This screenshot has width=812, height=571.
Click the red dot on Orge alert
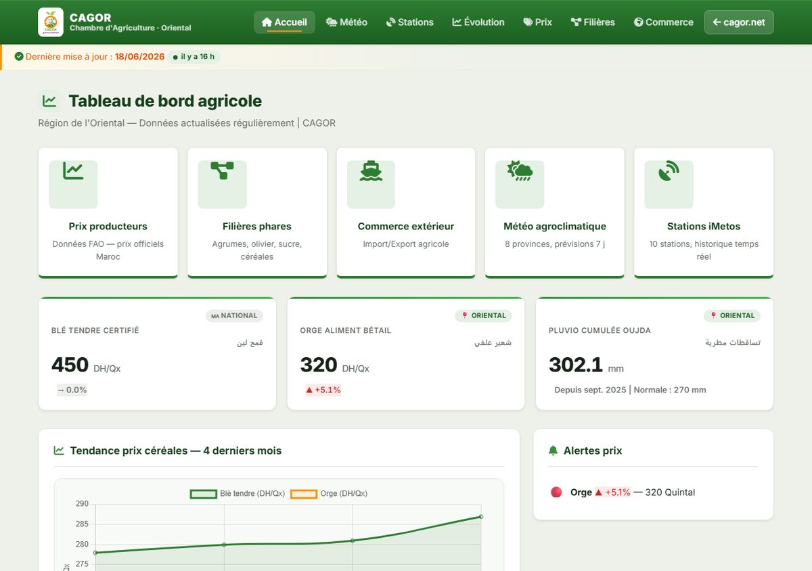[556, 493]
